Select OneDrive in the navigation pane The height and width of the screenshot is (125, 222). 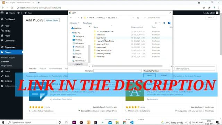[78, 28]
